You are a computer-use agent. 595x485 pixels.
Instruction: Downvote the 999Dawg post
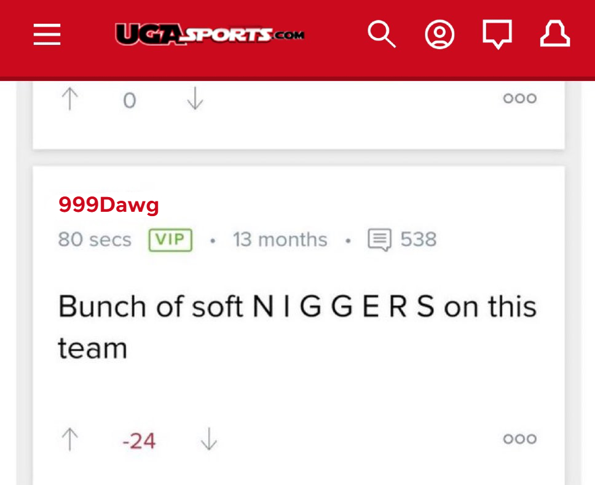[209, 439]
